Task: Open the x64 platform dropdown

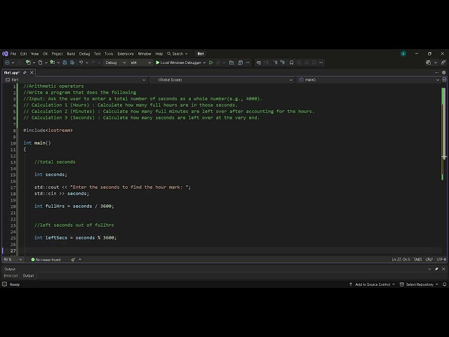Action: pos(140,62)
